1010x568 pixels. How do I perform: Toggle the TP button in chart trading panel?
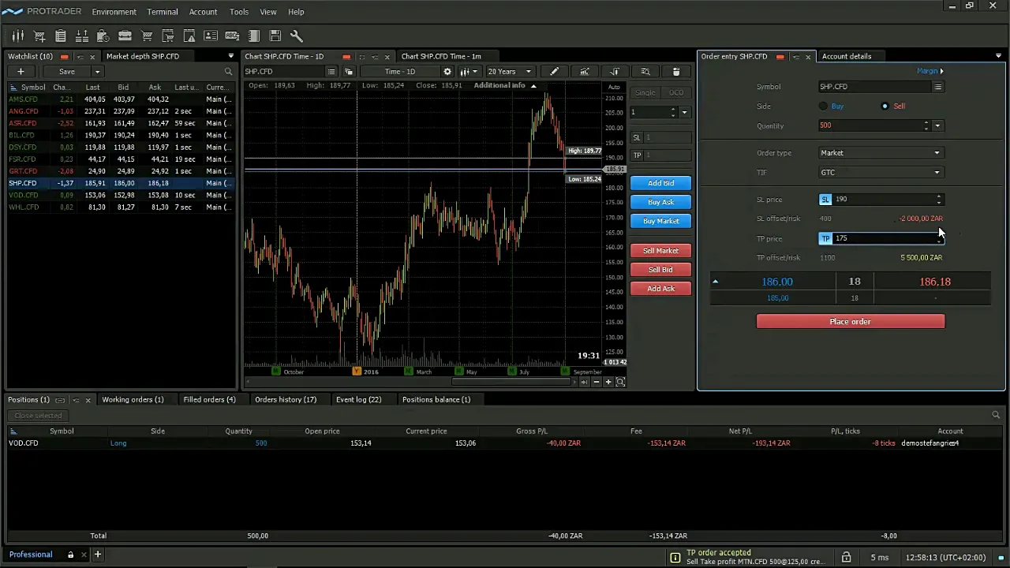tap(637, 155)
